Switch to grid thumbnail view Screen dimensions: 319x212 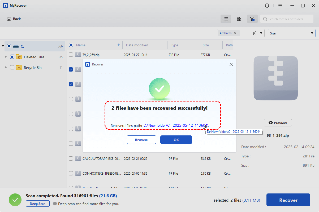(239, 19)
